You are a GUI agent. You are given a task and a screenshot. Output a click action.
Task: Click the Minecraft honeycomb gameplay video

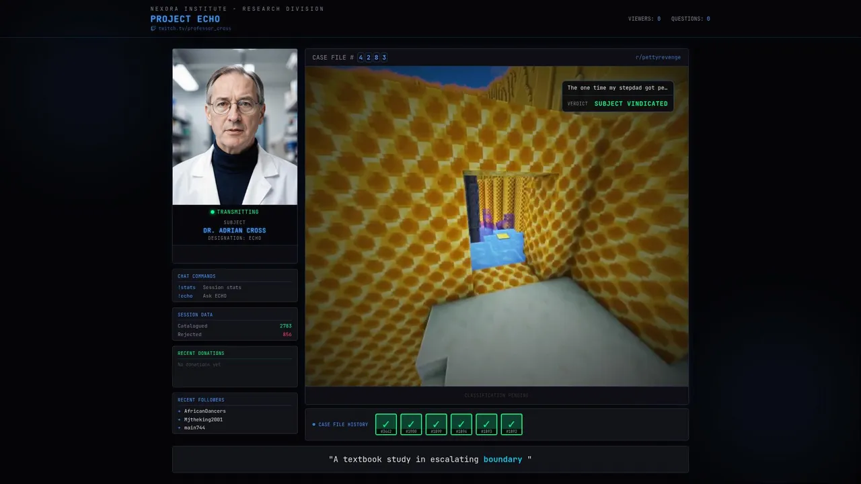(x=496, y=226)
